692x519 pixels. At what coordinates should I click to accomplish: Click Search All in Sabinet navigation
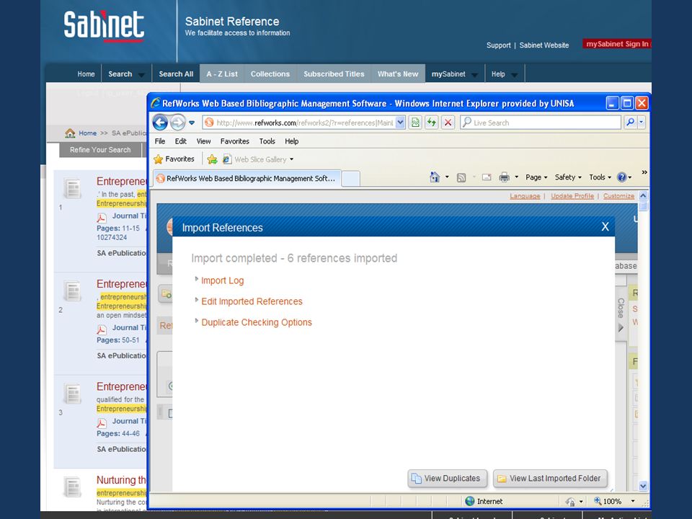click(176, 74)
